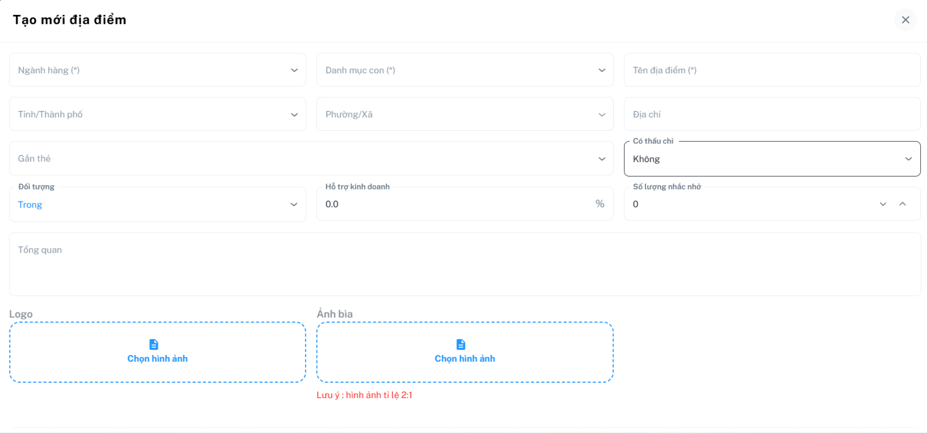Click the Ảnh bìa upload file icon

click(x=461, y=344)
